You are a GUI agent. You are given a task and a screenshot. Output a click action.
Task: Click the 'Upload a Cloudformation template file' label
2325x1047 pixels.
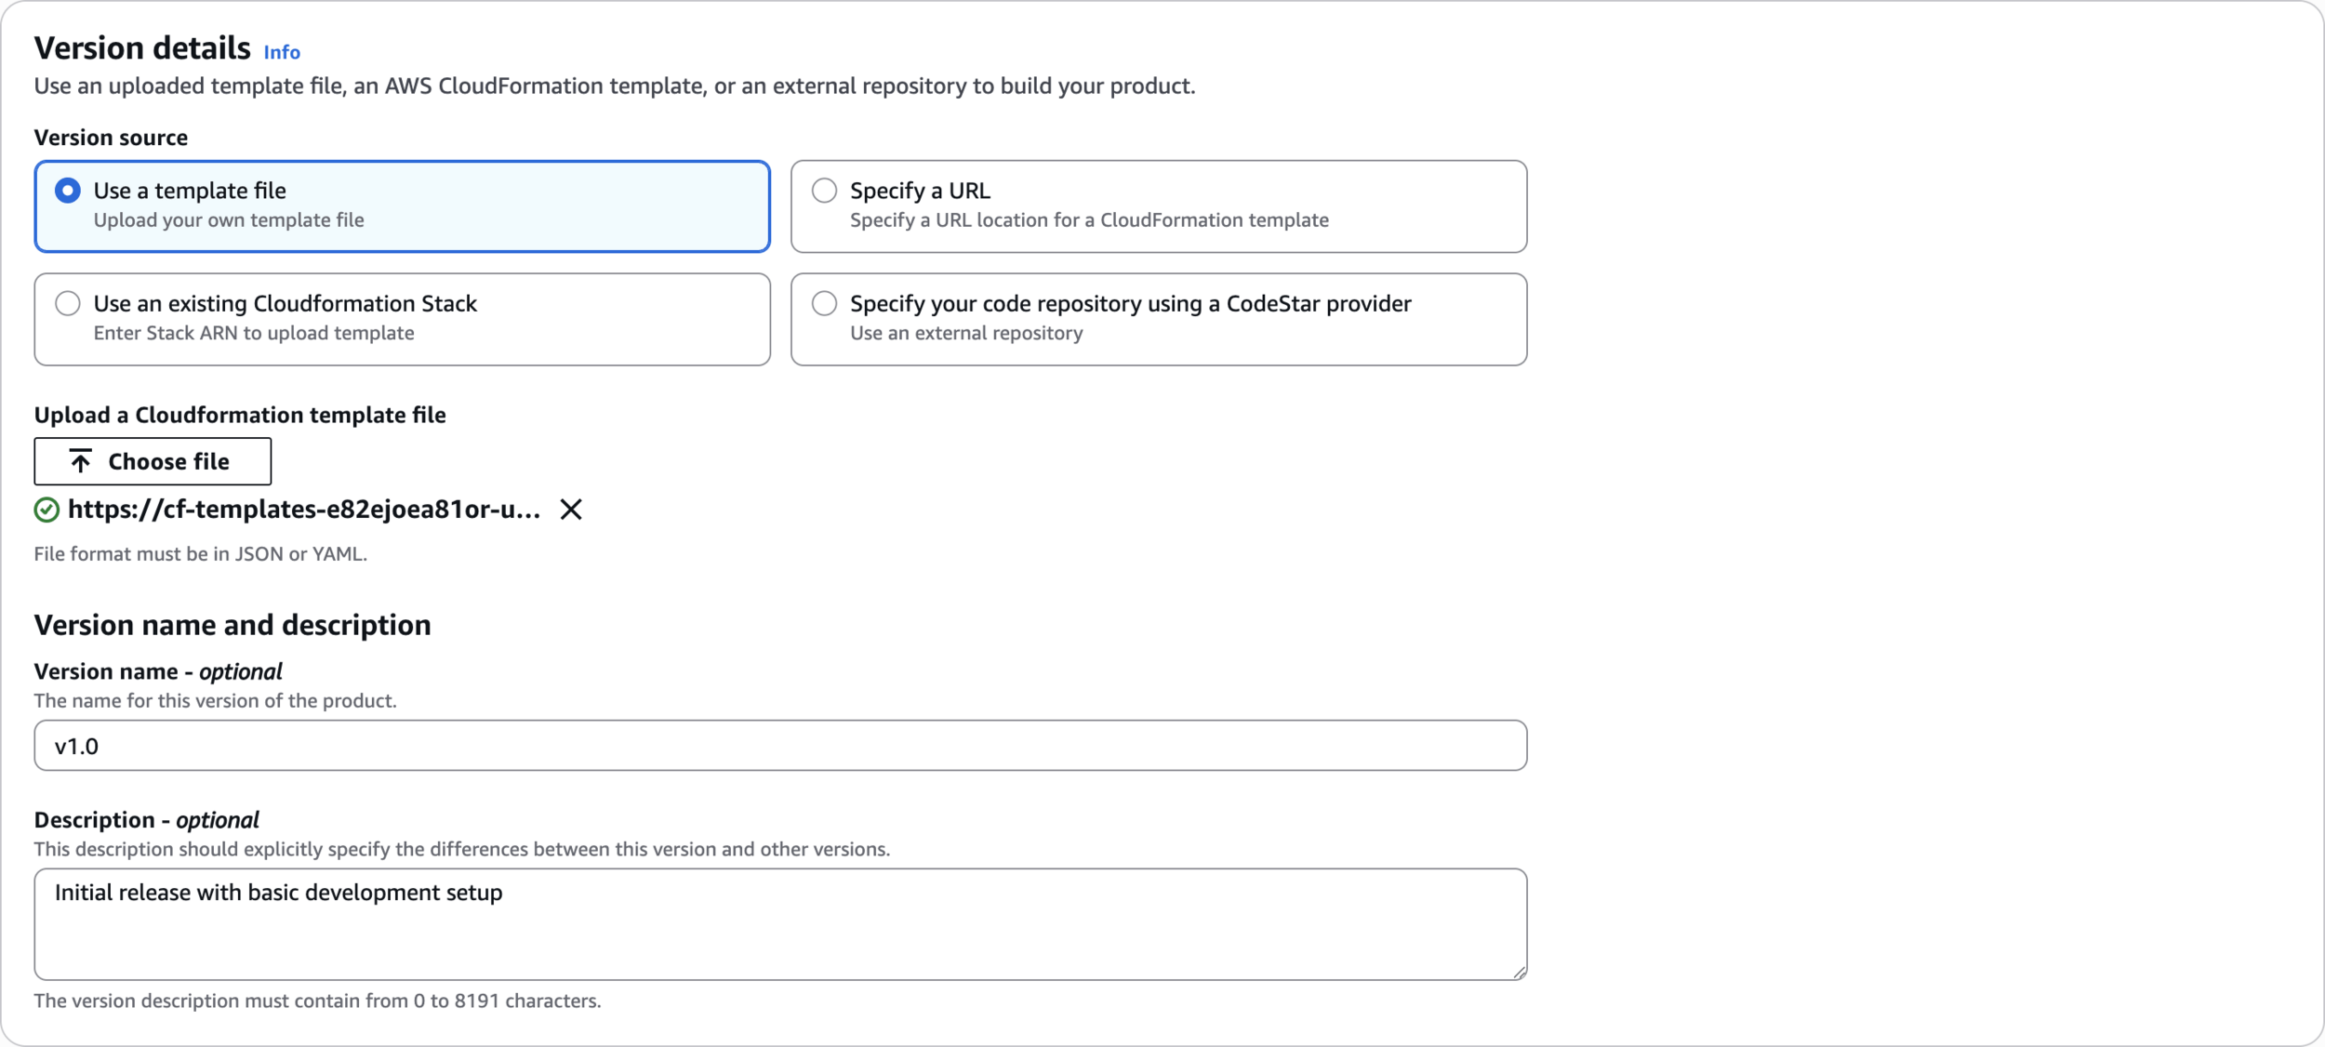click(x=239, y=415)
